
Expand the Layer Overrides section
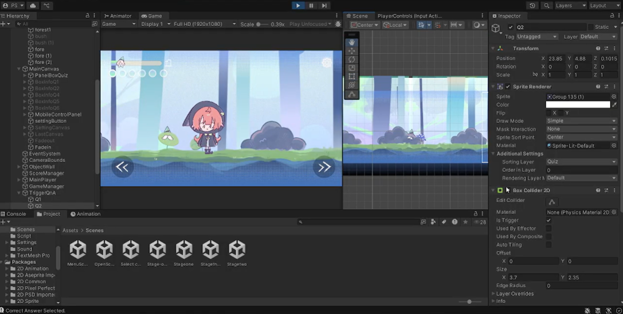tap(515, 294)
